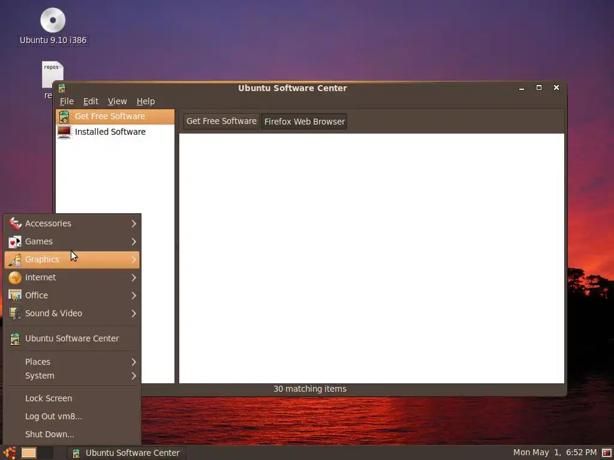The image size is (614, 460).
Task: Choose Log Out vm8... entry
Action: tap(73, 416)
